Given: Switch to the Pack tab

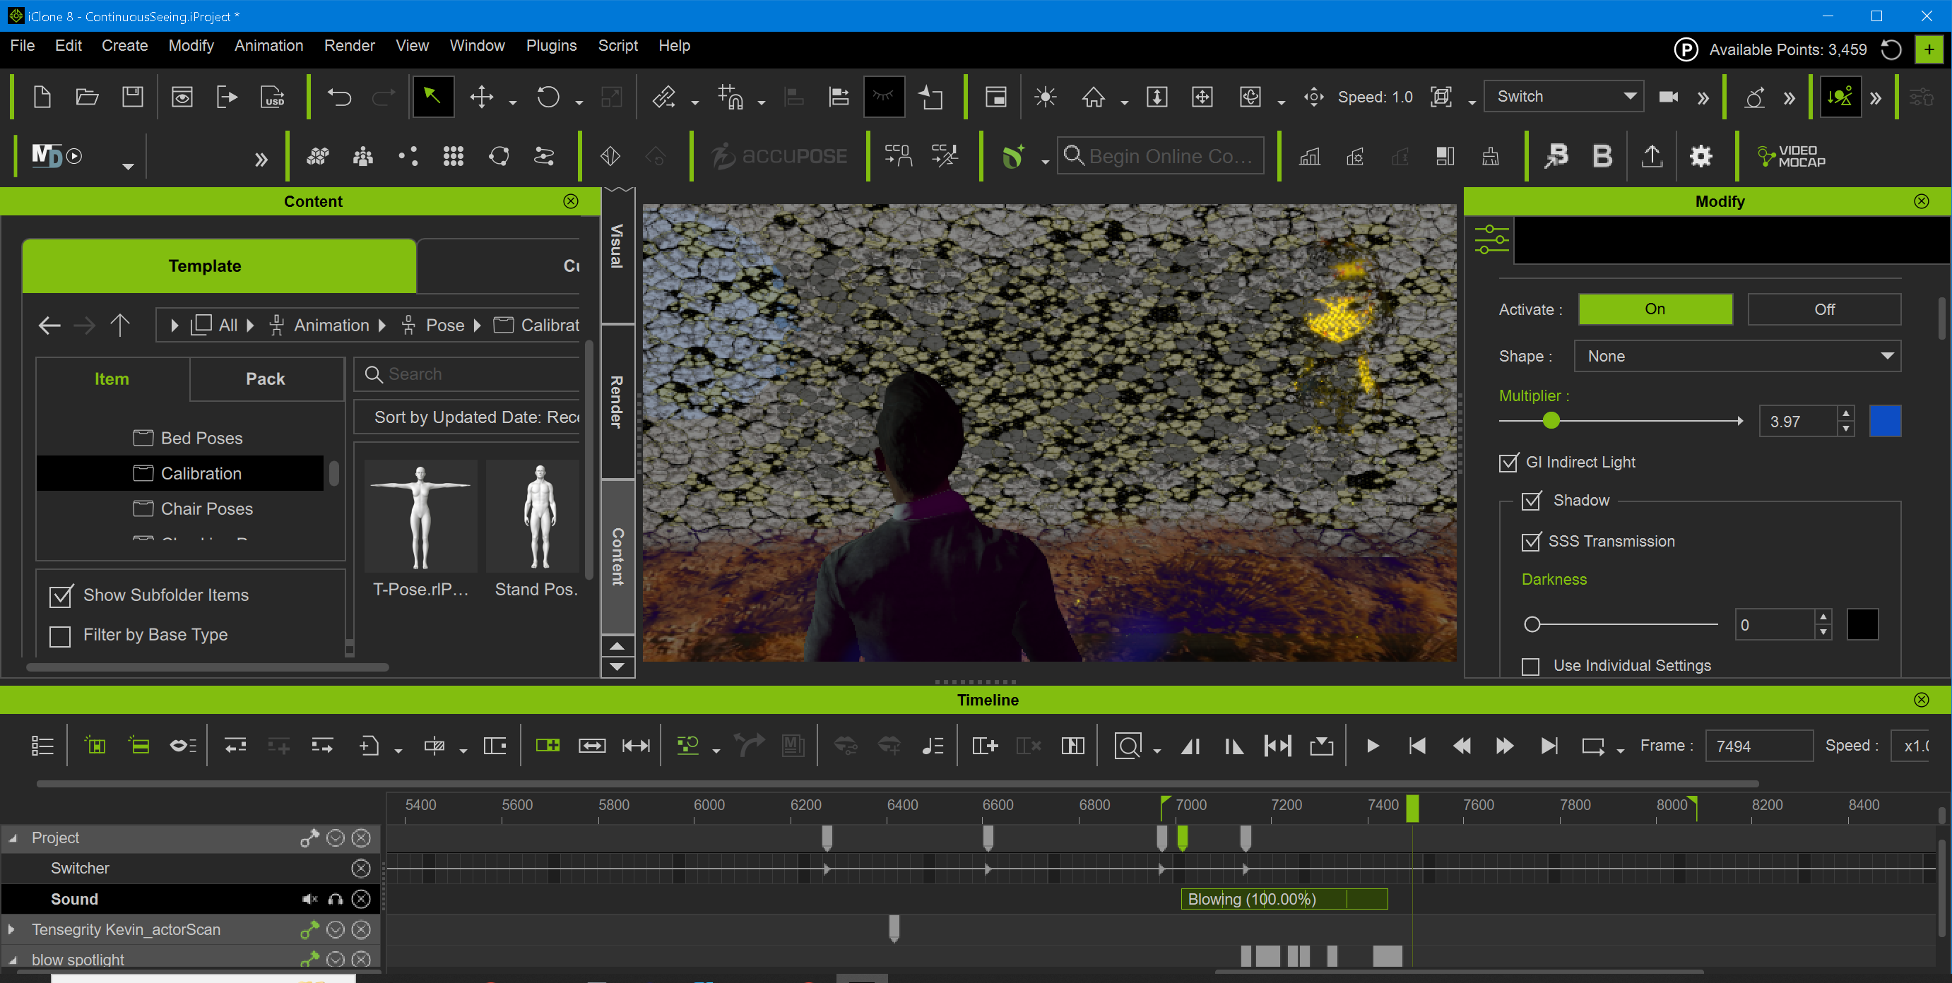Looking at the screenshot, I should point(265,379).
